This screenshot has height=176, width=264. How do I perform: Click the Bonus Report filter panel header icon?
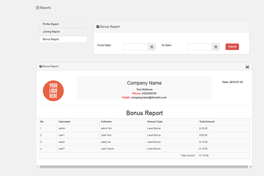98,27
